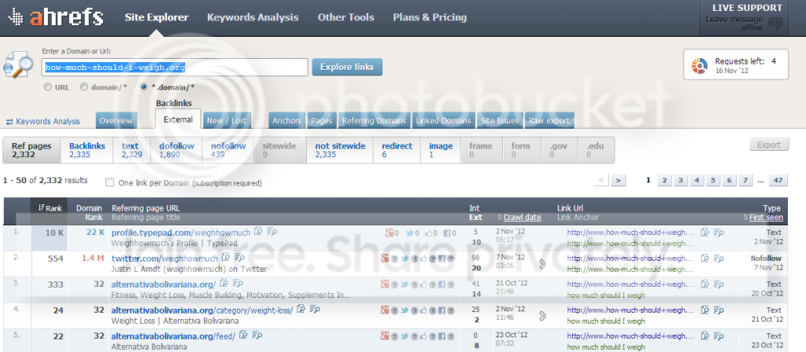
Task: Click the double-chevron icon in the 11:46 crawl row
Action: [542, 316]
